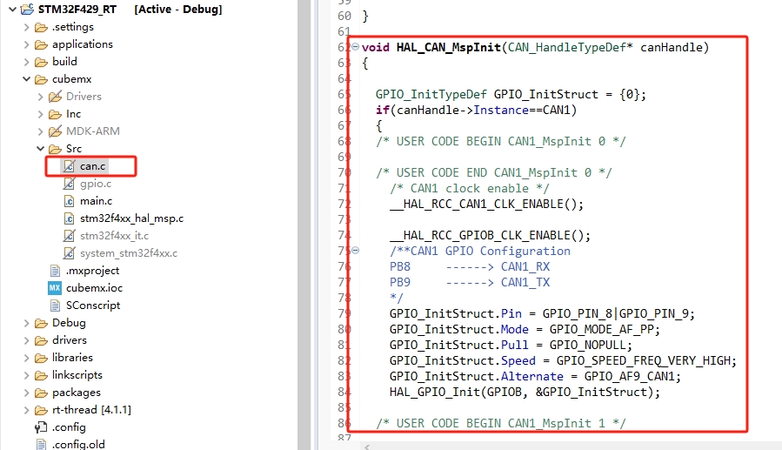Screen dimensions: 782x450
Task: Select the .config.old file
Action: 78,444
